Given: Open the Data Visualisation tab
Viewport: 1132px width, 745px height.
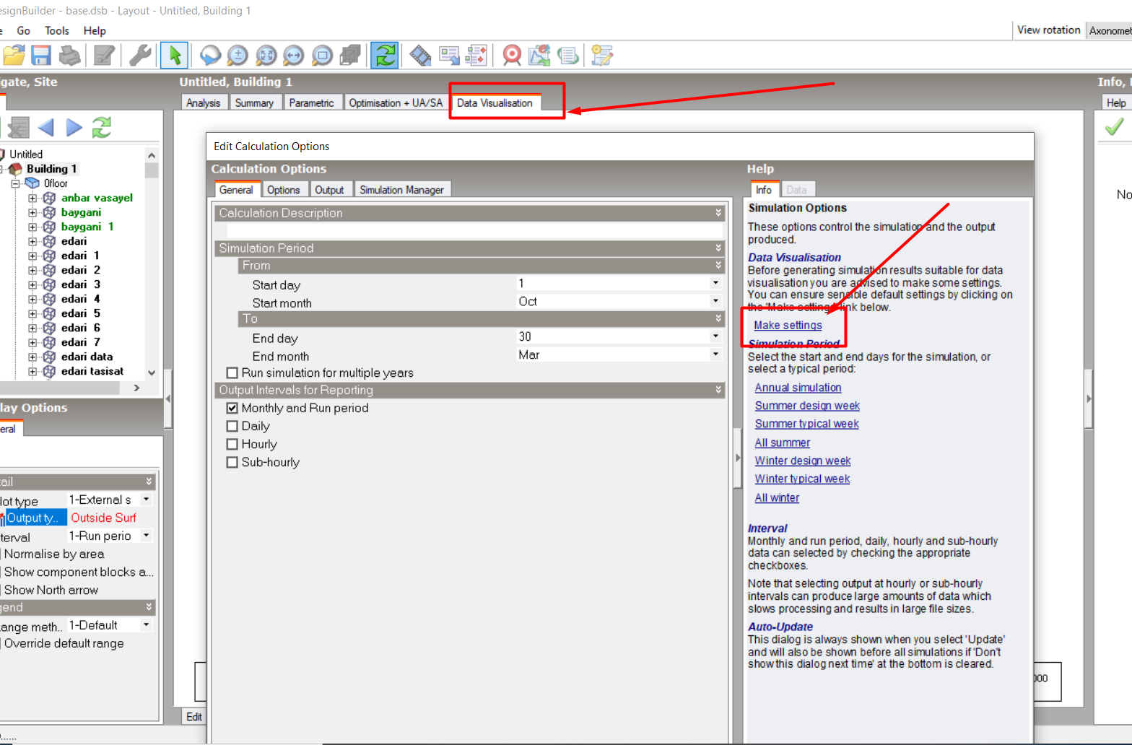Looking at the screenshot, I should (495, 103).
